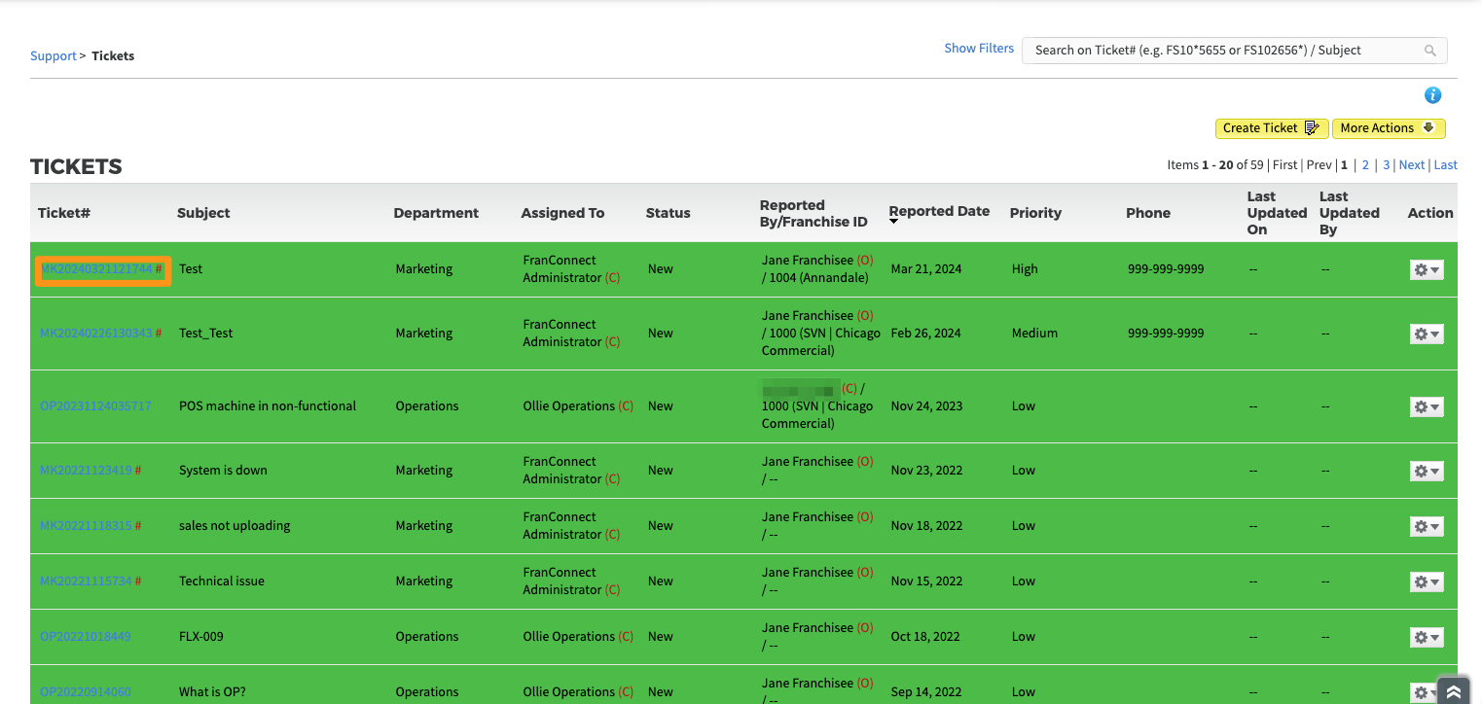The width and height of the screenshot is (1482, 704).
Task: Open the action gear for the Technical issue ticket
Action: coord(1427,581)
